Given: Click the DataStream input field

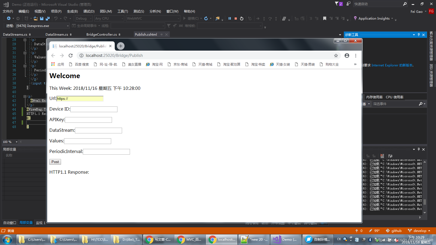Looking at the screenshot, I should click(x=98, y=130).
